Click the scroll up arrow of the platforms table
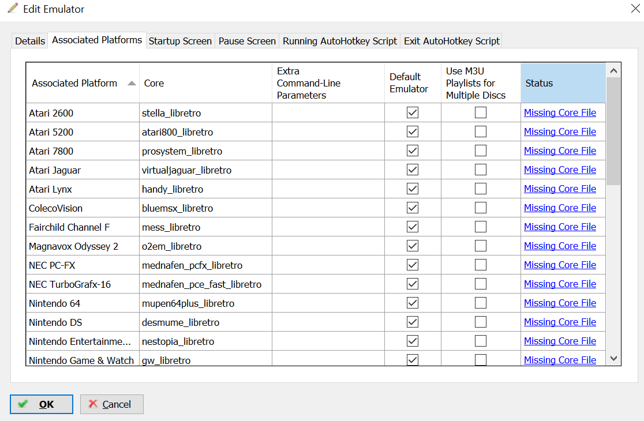644x421 pixels. coord(613,70)
